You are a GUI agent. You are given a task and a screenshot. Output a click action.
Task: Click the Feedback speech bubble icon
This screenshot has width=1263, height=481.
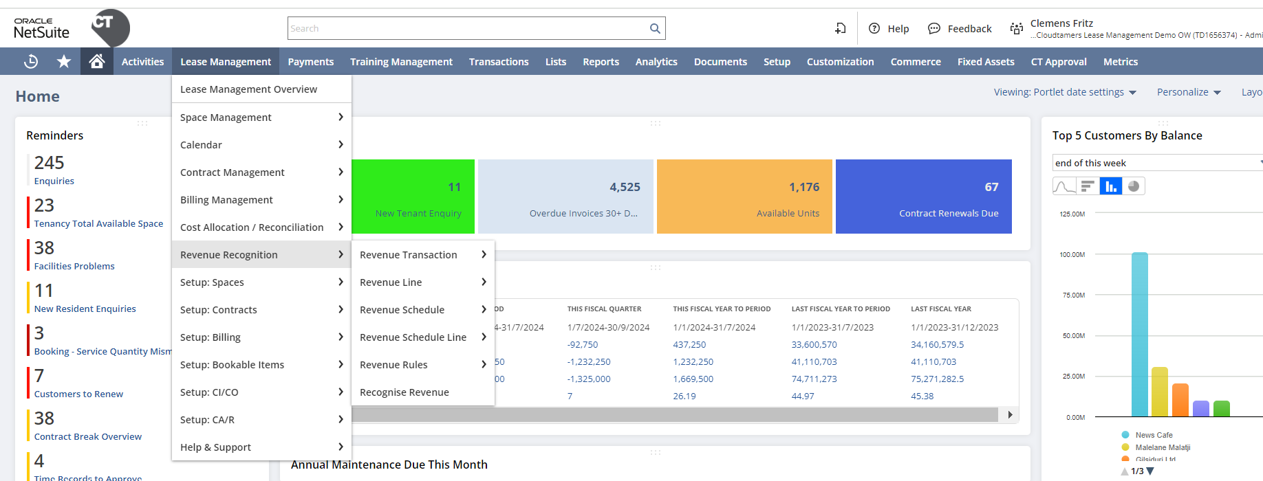933,28
